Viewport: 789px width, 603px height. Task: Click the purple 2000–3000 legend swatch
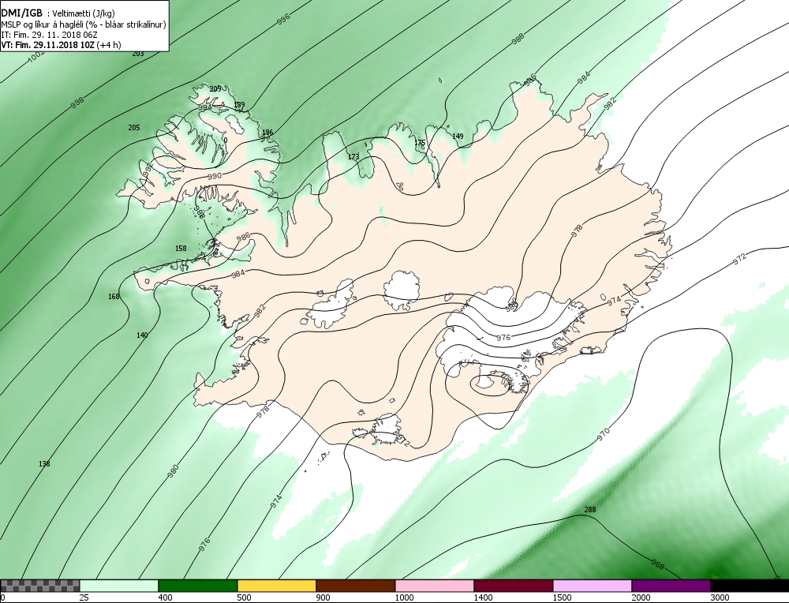tap(671, 586)
